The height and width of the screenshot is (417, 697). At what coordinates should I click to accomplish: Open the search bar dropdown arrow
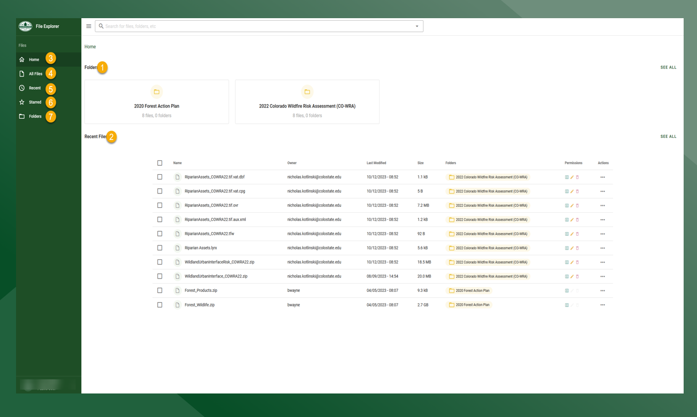point(416,26)
